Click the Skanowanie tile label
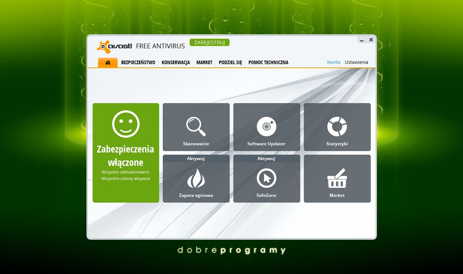The height and width of the screenshot is (274, 463). (196, 143)
